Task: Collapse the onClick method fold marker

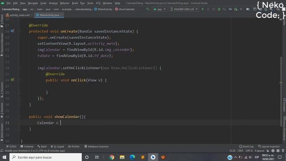Action: click(19, 80)
